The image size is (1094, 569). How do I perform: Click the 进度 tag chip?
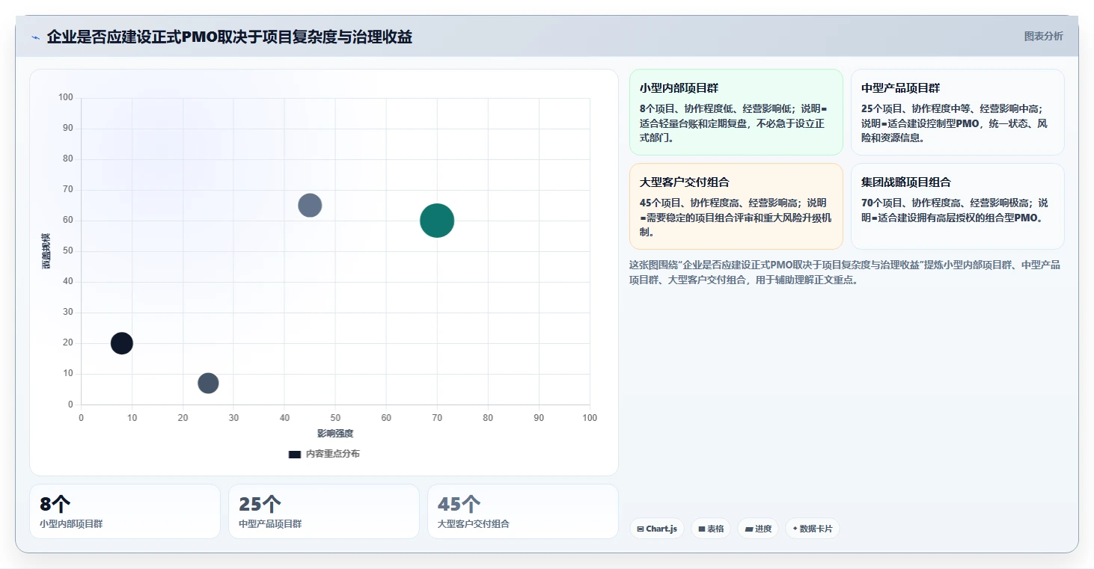click(x=758, y=529)
